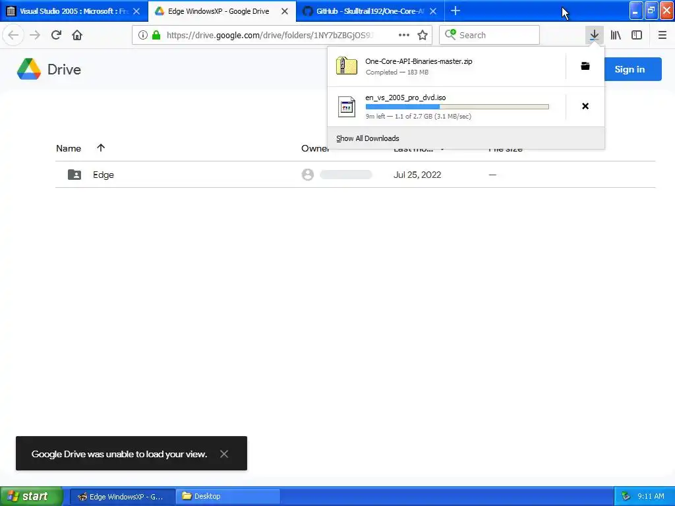Viewport: 675px width, 506px height.
Task: Open the Library bookshelf icon
Action: [616, 35]
